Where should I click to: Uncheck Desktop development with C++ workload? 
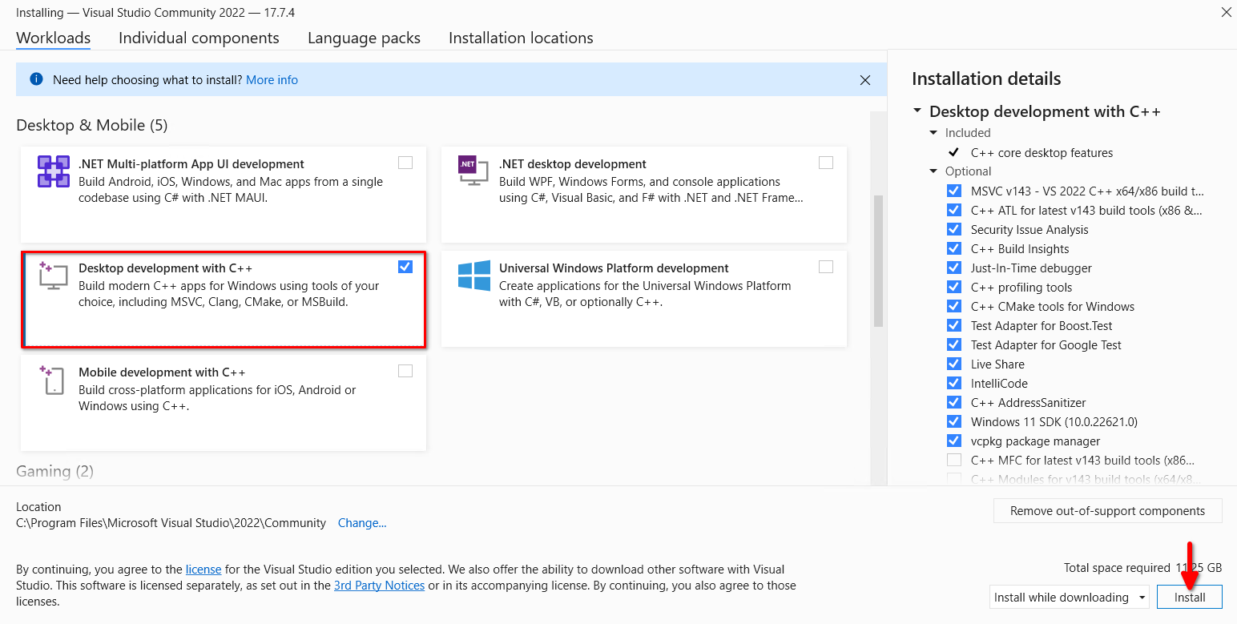pyautogui.click(x=405, y=267)
